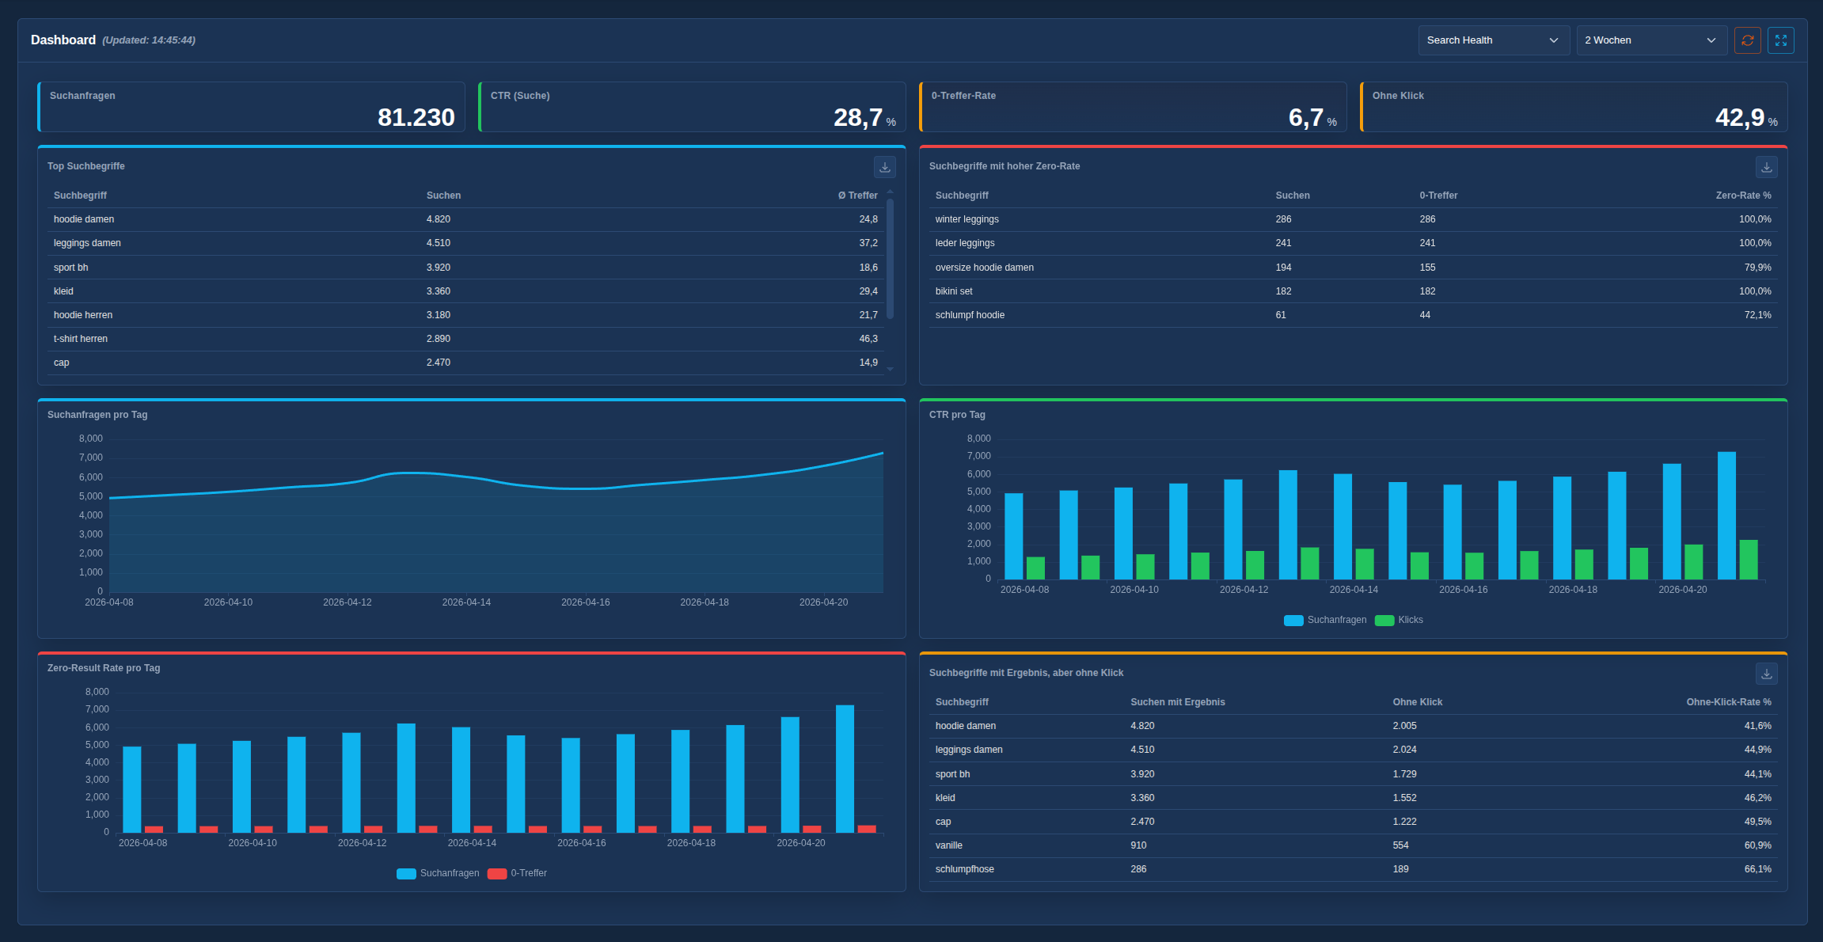Toggle the 0-Treffer legend entry
This screenshot has height=942, width=1823.
[x=517, y=873]
